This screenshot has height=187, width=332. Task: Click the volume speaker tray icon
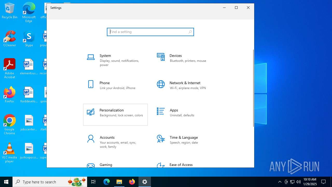point(299,182)
